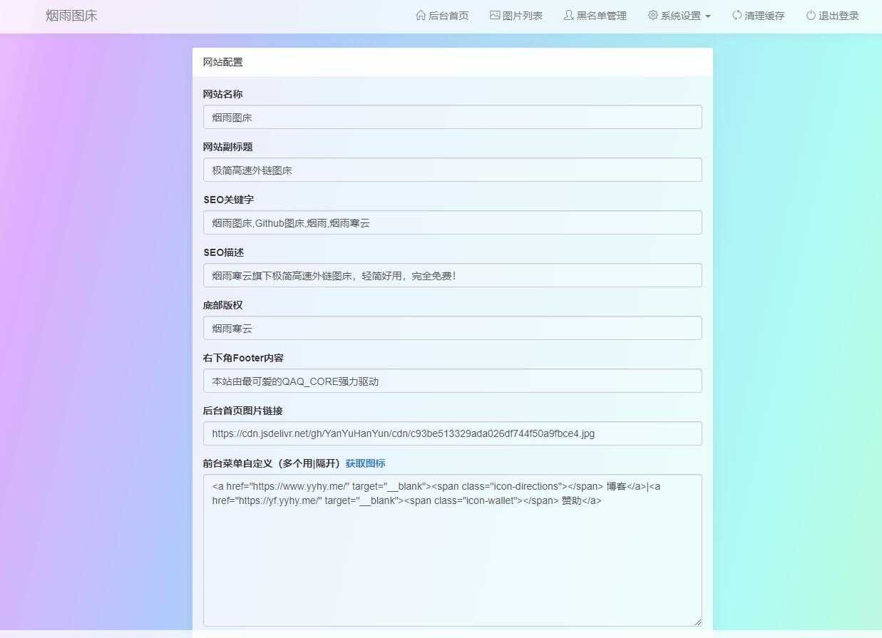882x638 pixels.
Task: Click into the 网站副标题 text field
Action: coord(452,170)
